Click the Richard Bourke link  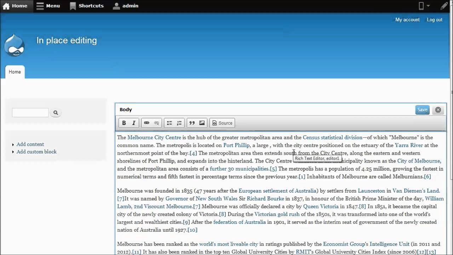[265, 198]
